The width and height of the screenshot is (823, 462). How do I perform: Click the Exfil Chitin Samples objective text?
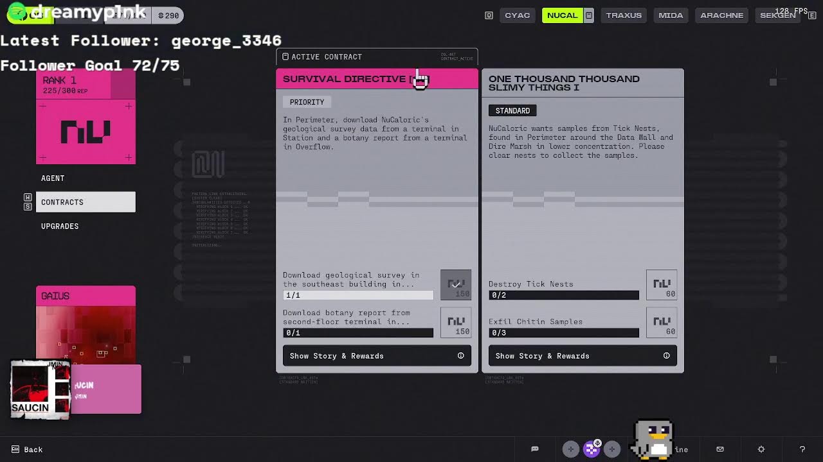click(x=536, y=321)
